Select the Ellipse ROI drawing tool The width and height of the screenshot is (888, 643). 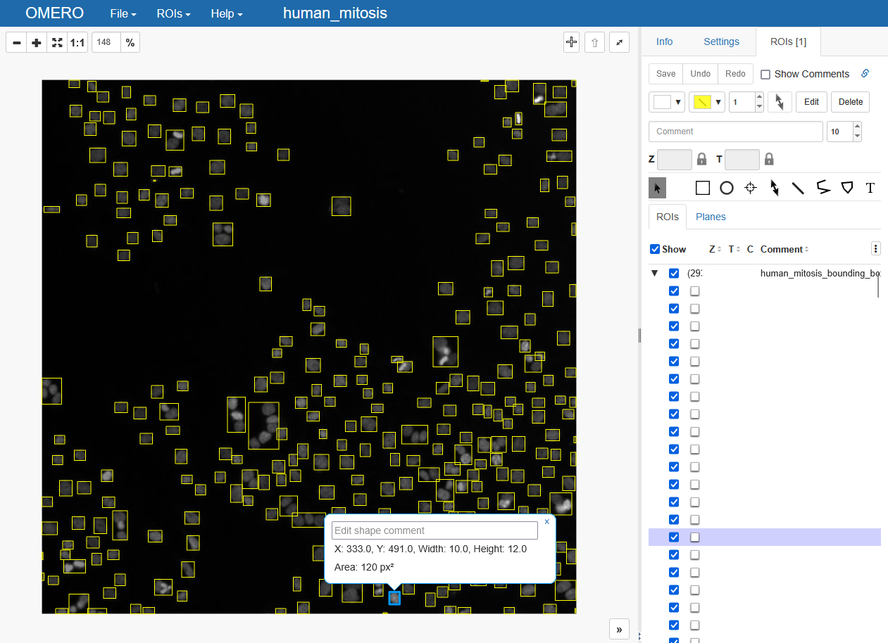726,188
